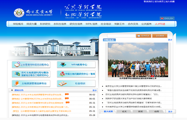The width and height of the screenshot is (187, 120).
Task: Click 更多 link beside 学院动态
Action: [170, 40]
